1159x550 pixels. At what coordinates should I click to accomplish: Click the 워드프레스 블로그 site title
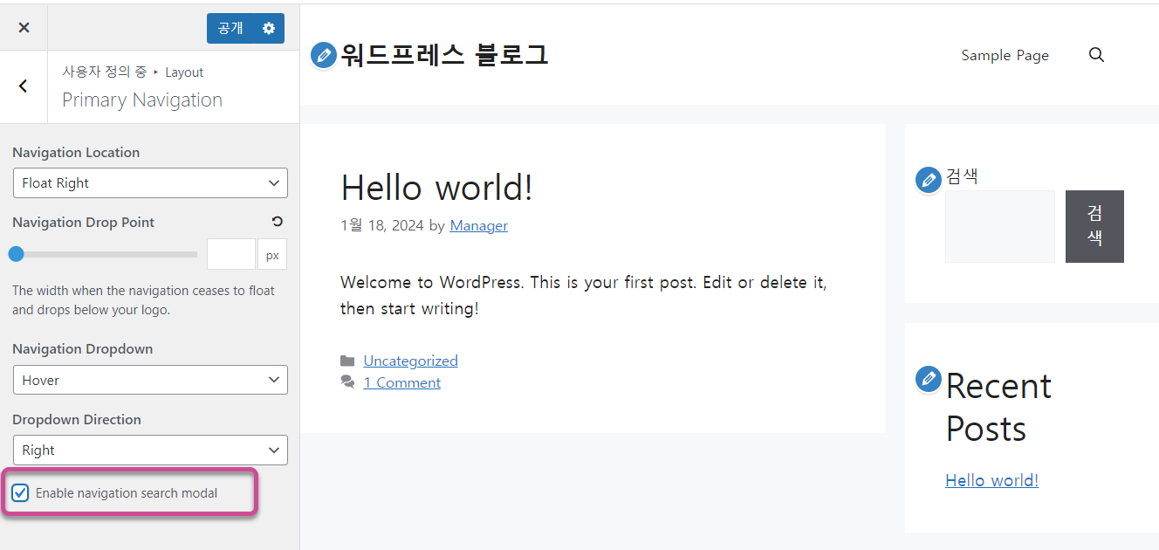click(x=444, y=55)
